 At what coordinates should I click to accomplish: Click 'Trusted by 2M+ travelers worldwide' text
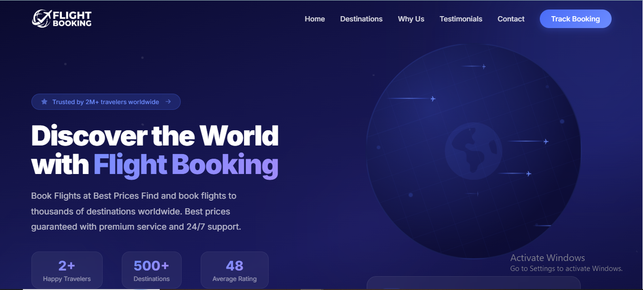106,102
